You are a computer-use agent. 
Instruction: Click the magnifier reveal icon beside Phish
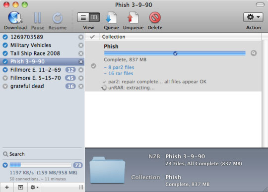click(254, 53)
